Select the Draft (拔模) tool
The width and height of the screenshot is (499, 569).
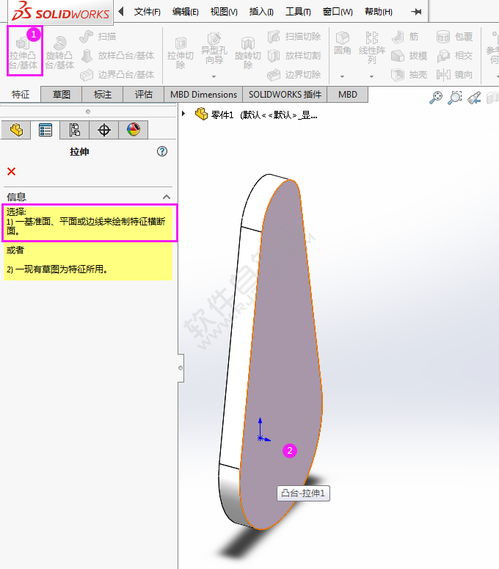pos(409,56)
